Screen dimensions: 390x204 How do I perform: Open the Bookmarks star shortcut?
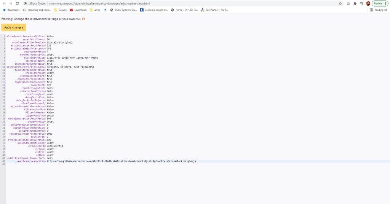(11, 10)
